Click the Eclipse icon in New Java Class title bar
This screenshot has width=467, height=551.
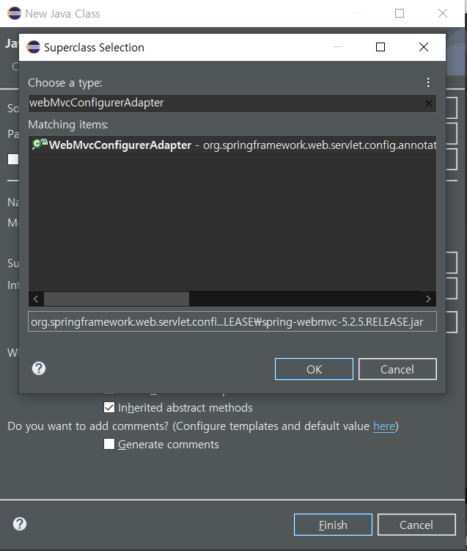click(x=15, y=13)
